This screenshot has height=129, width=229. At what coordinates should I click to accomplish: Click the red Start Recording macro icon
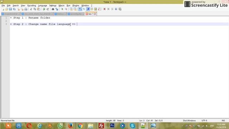(x=104, y=9)
